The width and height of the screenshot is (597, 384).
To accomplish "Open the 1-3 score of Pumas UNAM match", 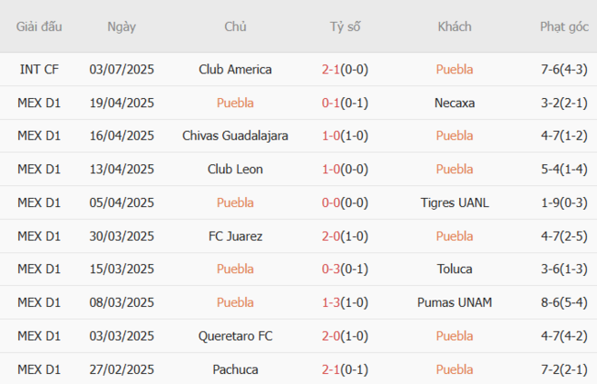I will pyautogui.click(x=344, y=302).
